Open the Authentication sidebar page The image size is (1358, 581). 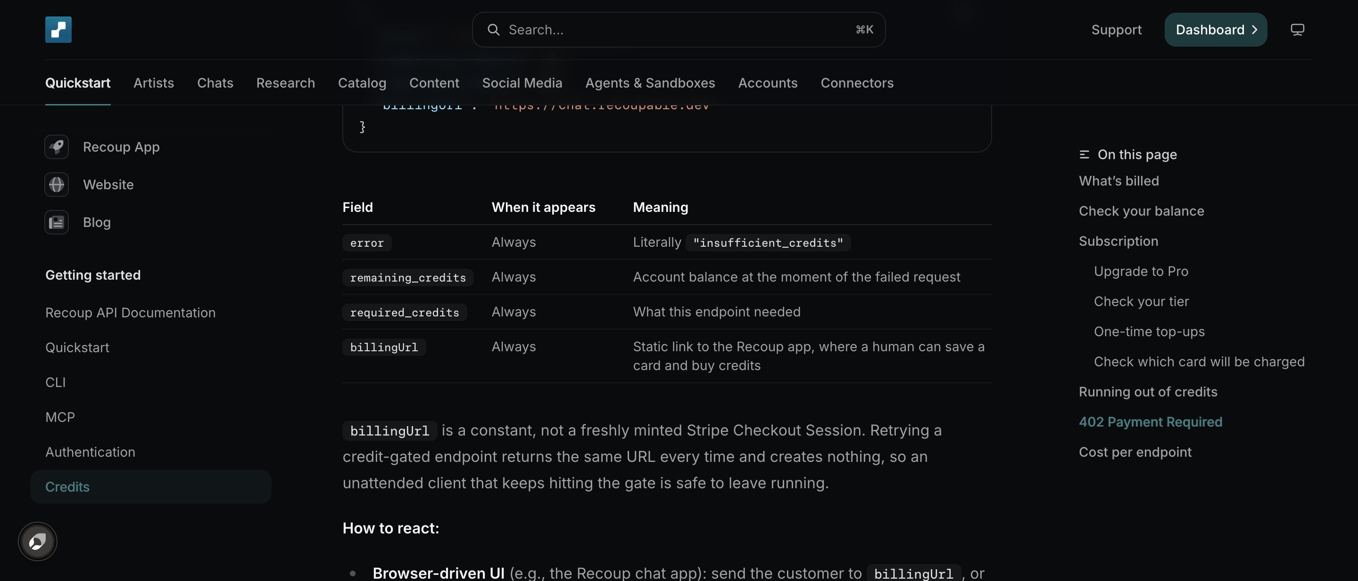(x=90, y=452)
